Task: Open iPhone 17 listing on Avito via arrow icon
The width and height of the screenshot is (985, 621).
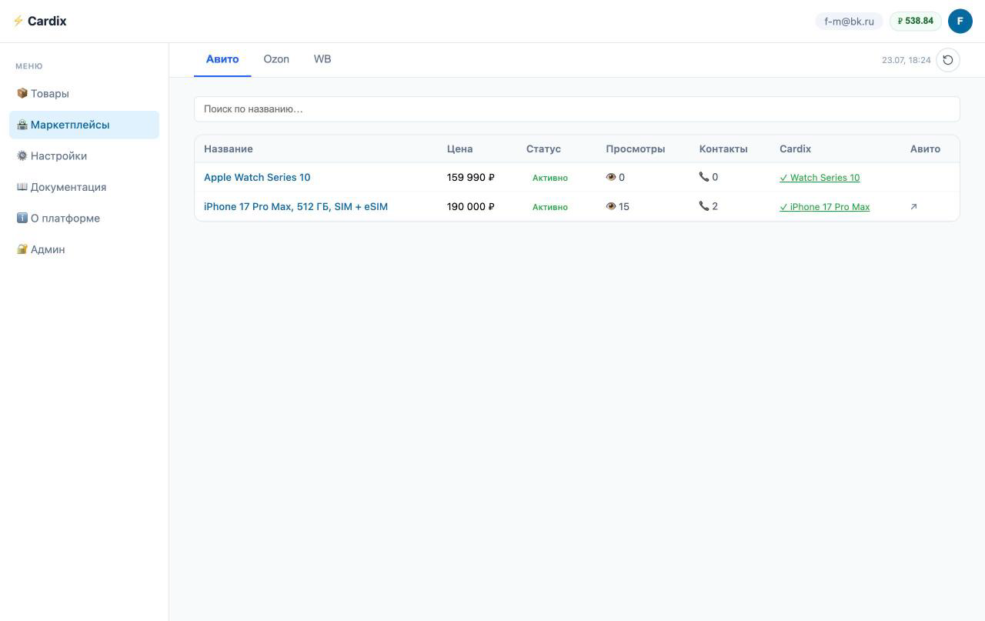Action: tap(914, 206)
